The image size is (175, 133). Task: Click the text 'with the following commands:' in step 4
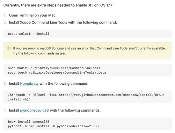tap(75, 110)
